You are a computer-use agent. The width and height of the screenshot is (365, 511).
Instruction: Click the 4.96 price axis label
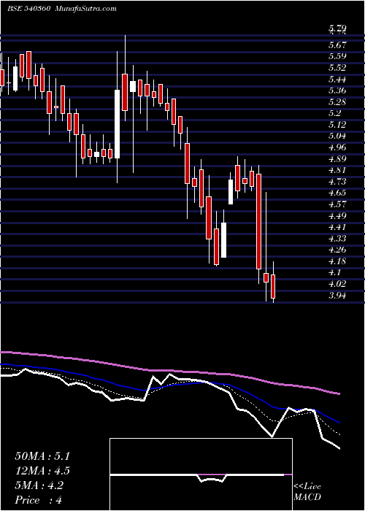337,147
